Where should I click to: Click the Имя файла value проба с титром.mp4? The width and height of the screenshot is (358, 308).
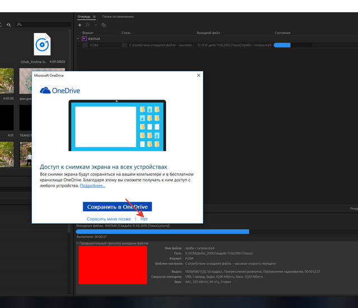[x=200, y=248]
